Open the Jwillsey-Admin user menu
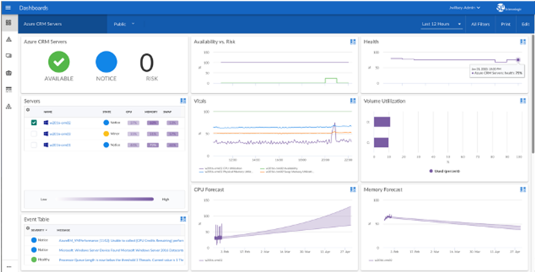The height and width of the screenshot is (272, 535). pyautogui.click(x=464, y=7)
